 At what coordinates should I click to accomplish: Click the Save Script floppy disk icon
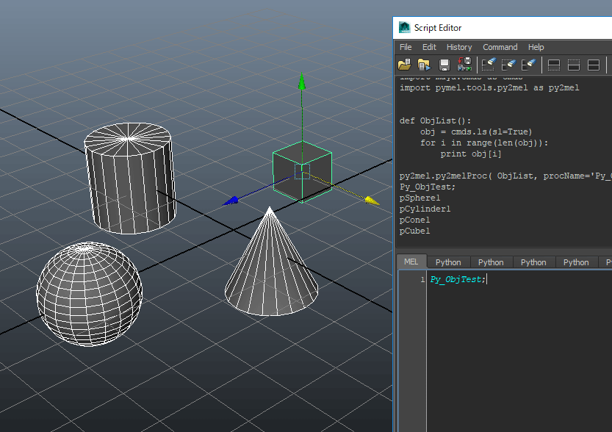444,65
